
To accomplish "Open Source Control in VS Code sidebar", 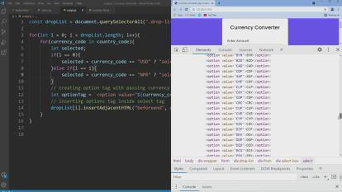I will point(4,32).
